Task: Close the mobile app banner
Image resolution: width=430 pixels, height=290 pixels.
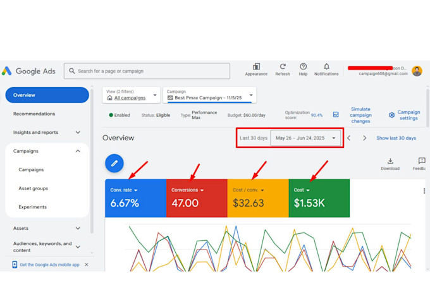Action: coord(87,265)
